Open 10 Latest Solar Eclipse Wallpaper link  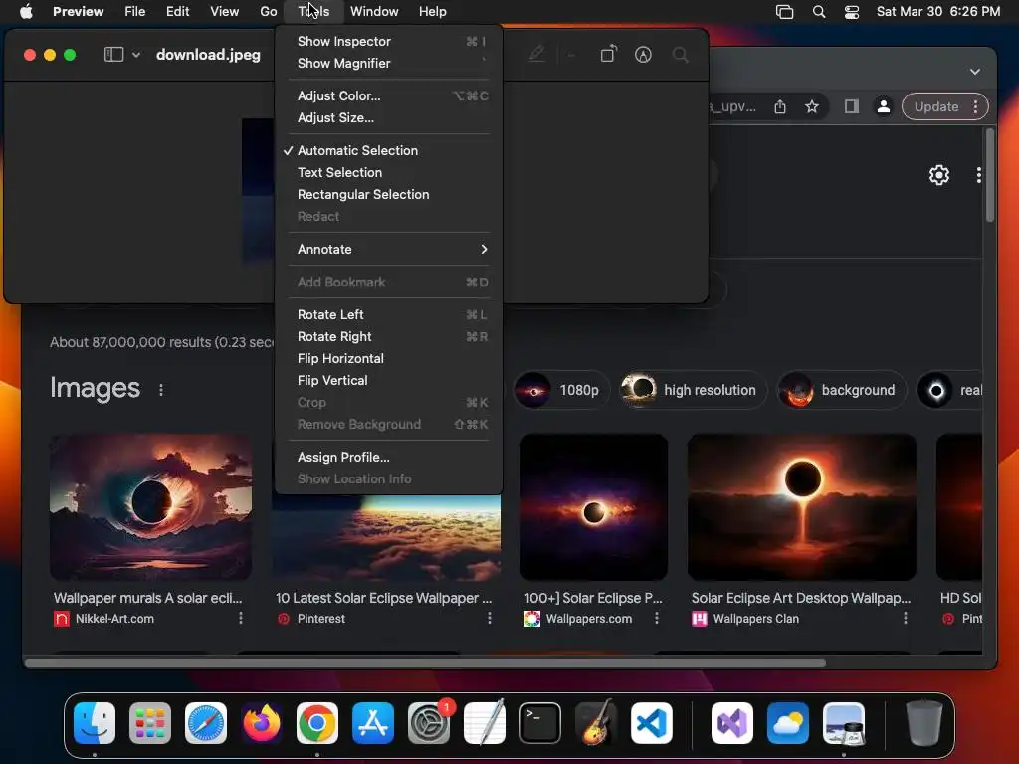pos(383,598)
